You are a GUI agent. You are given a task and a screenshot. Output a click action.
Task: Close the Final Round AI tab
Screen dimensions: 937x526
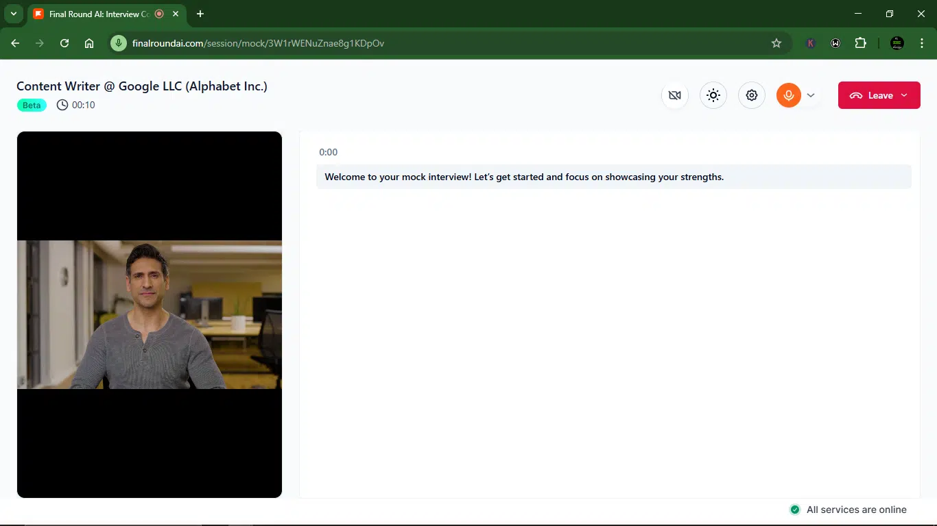point(176,14)
